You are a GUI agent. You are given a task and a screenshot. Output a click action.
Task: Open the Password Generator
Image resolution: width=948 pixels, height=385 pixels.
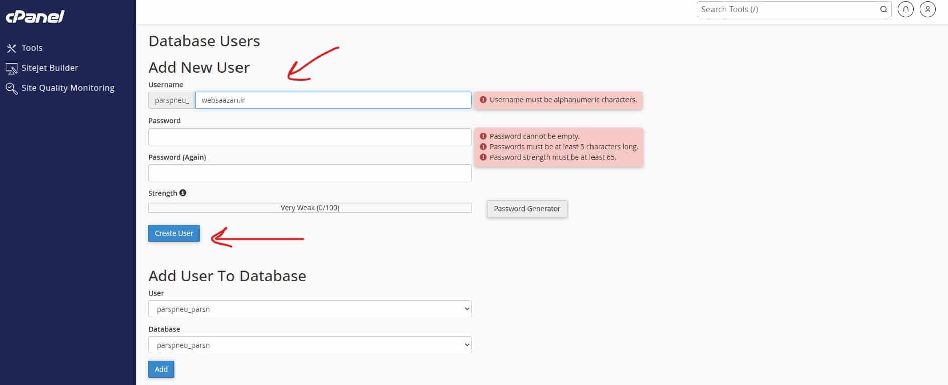(x=527, y=209)
